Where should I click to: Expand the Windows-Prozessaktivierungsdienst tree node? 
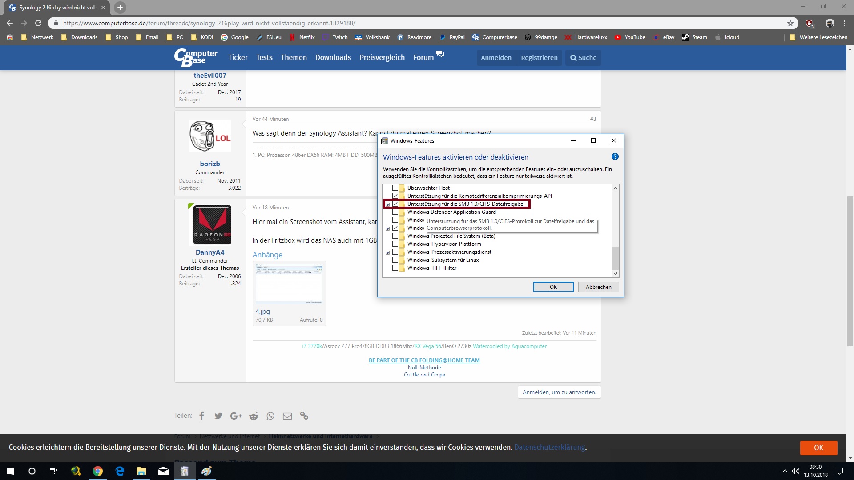[x=387, y=252]
